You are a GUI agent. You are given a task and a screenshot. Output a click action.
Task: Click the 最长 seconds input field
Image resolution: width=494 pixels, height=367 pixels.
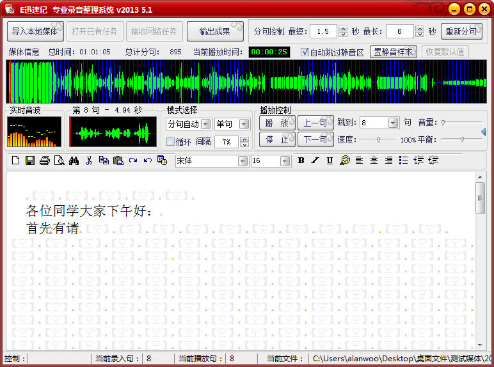click(400, 31)
